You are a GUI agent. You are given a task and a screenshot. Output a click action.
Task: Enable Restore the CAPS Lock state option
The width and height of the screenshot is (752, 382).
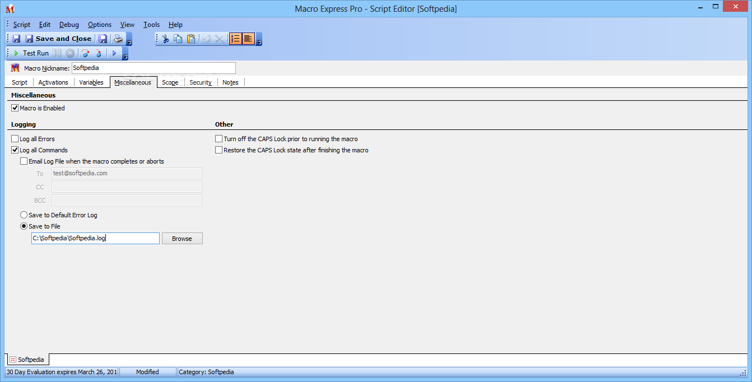pos(219,150)
